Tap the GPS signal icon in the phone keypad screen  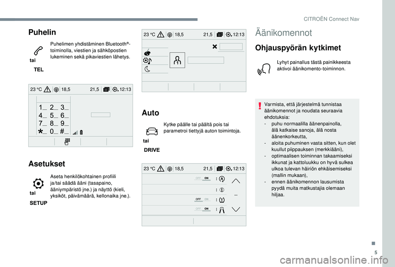[56, 89]
